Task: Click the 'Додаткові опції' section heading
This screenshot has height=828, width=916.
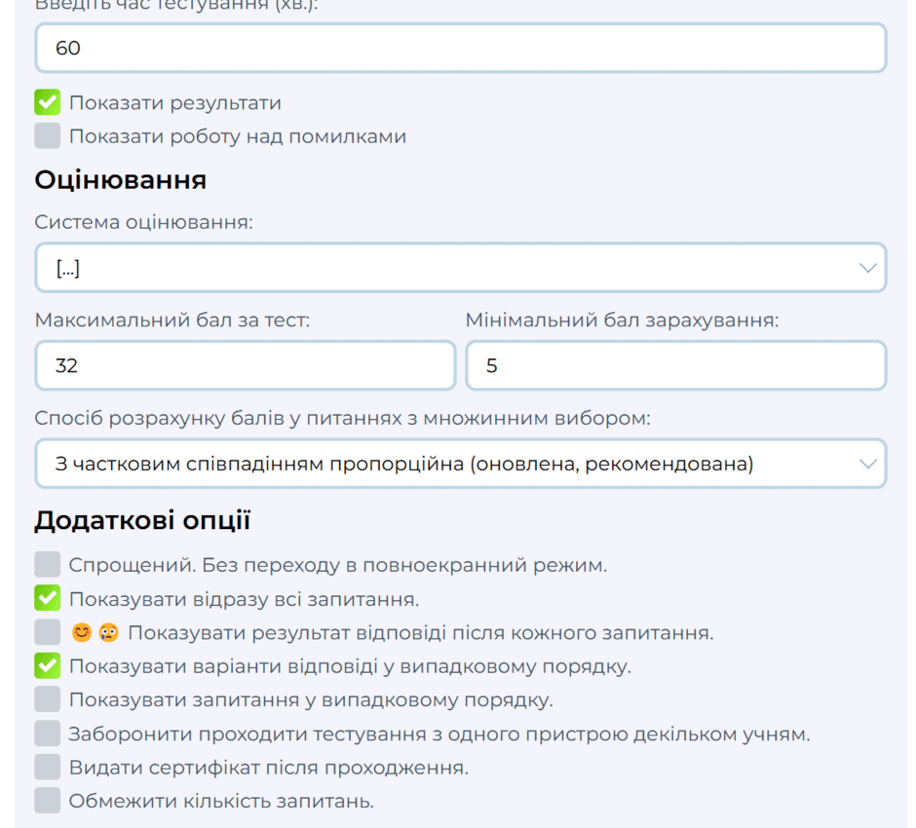Action: [x=142, y=520]
